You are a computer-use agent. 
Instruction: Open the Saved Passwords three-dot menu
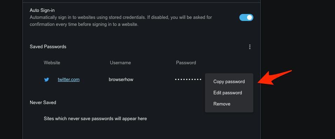(250, 47)
